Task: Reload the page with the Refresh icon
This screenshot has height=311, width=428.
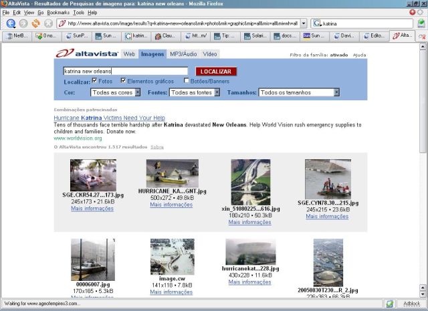Action: (x=35, y=23)
